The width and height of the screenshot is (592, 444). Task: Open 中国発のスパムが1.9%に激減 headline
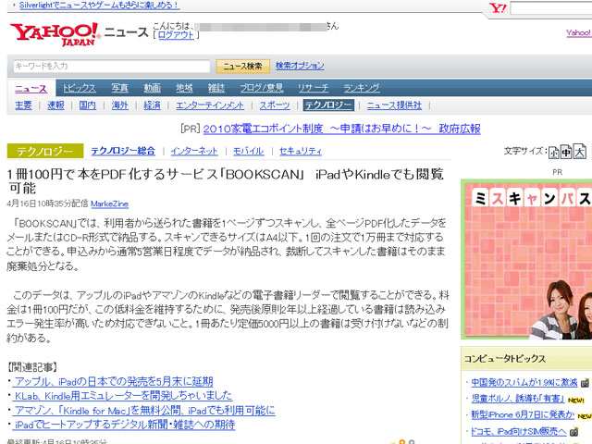click(x=524, y=382)
